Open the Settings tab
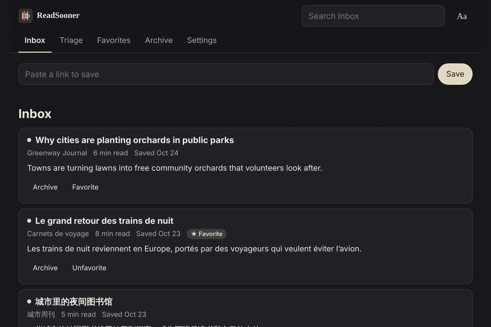The height and width of the screenshot is (327, 491). coord(202,40)
